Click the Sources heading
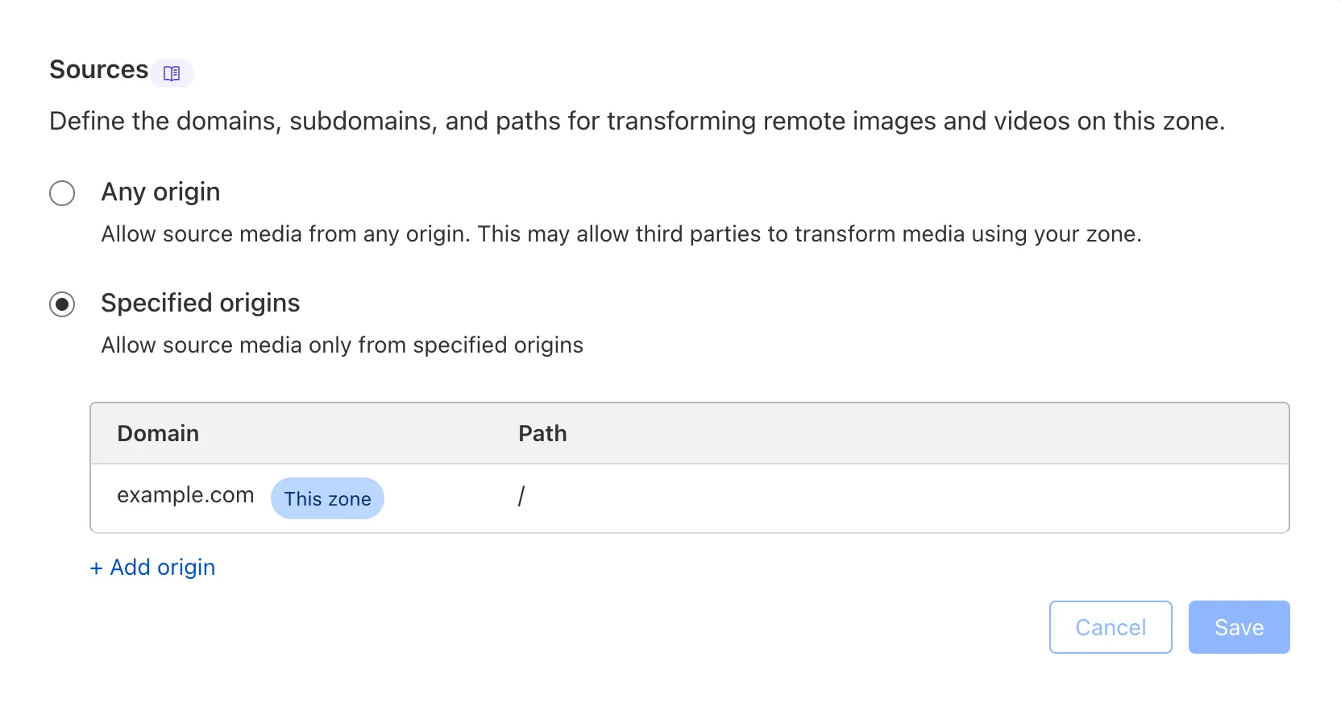The width and height of the screenshot is (1341, 702). click(x=98, y=69)
